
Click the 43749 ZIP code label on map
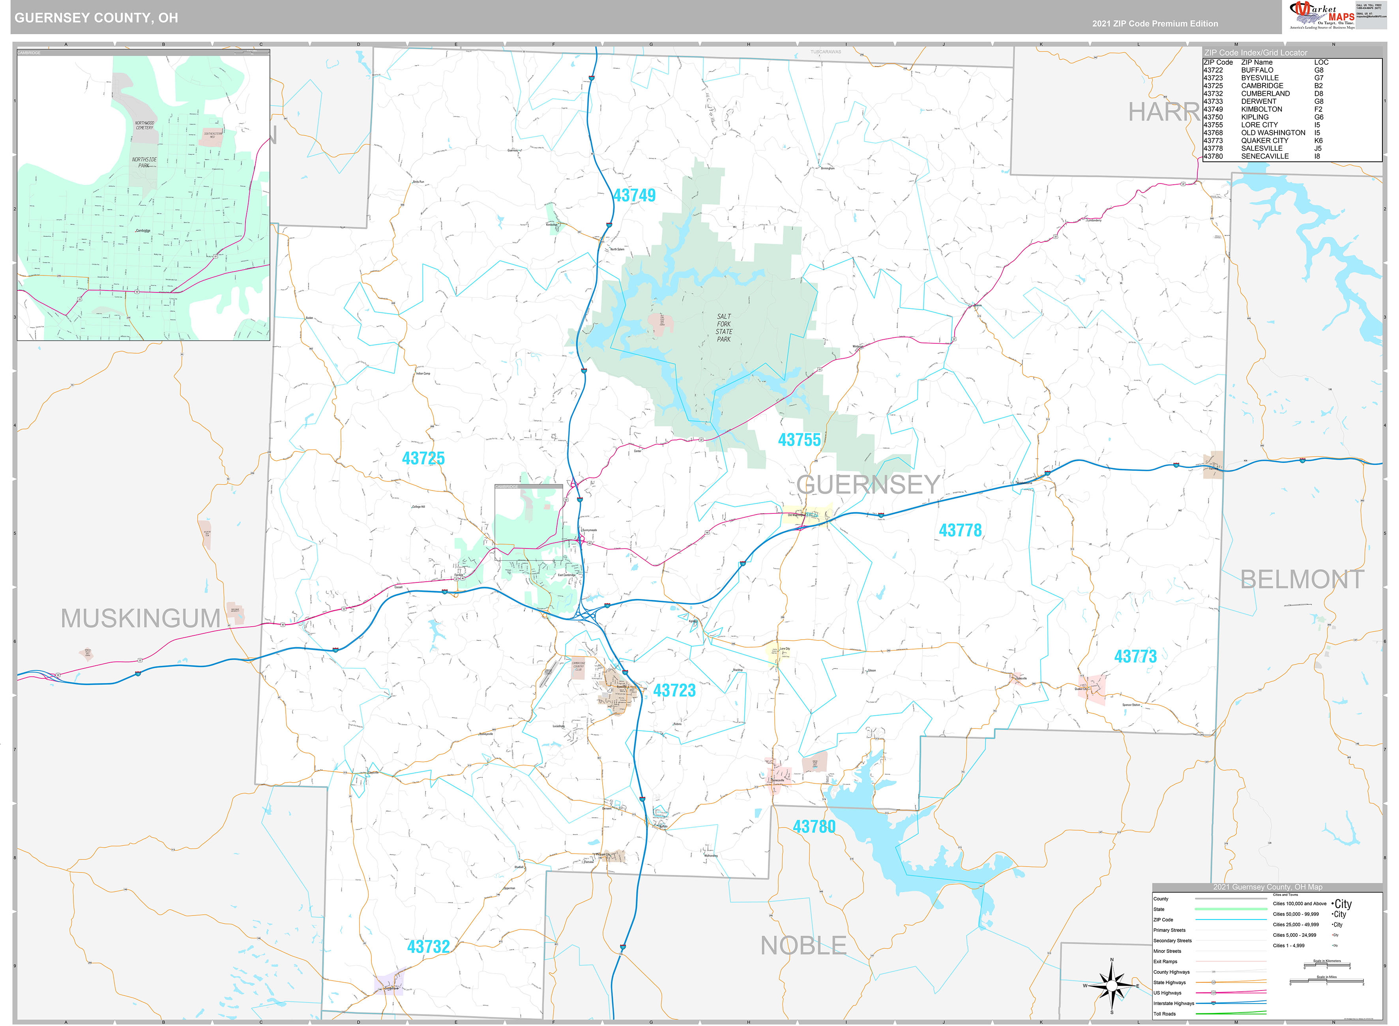(x=634, y=196)
